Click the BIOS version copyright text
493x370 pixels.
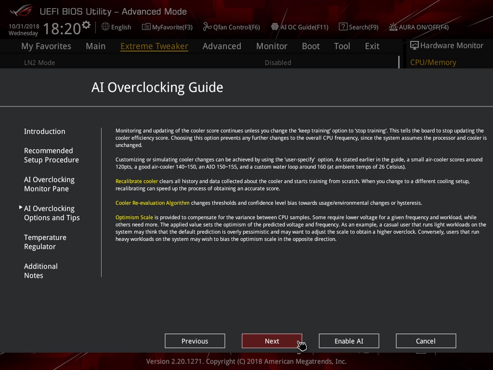pyautogui.click(x=246, y=361)
